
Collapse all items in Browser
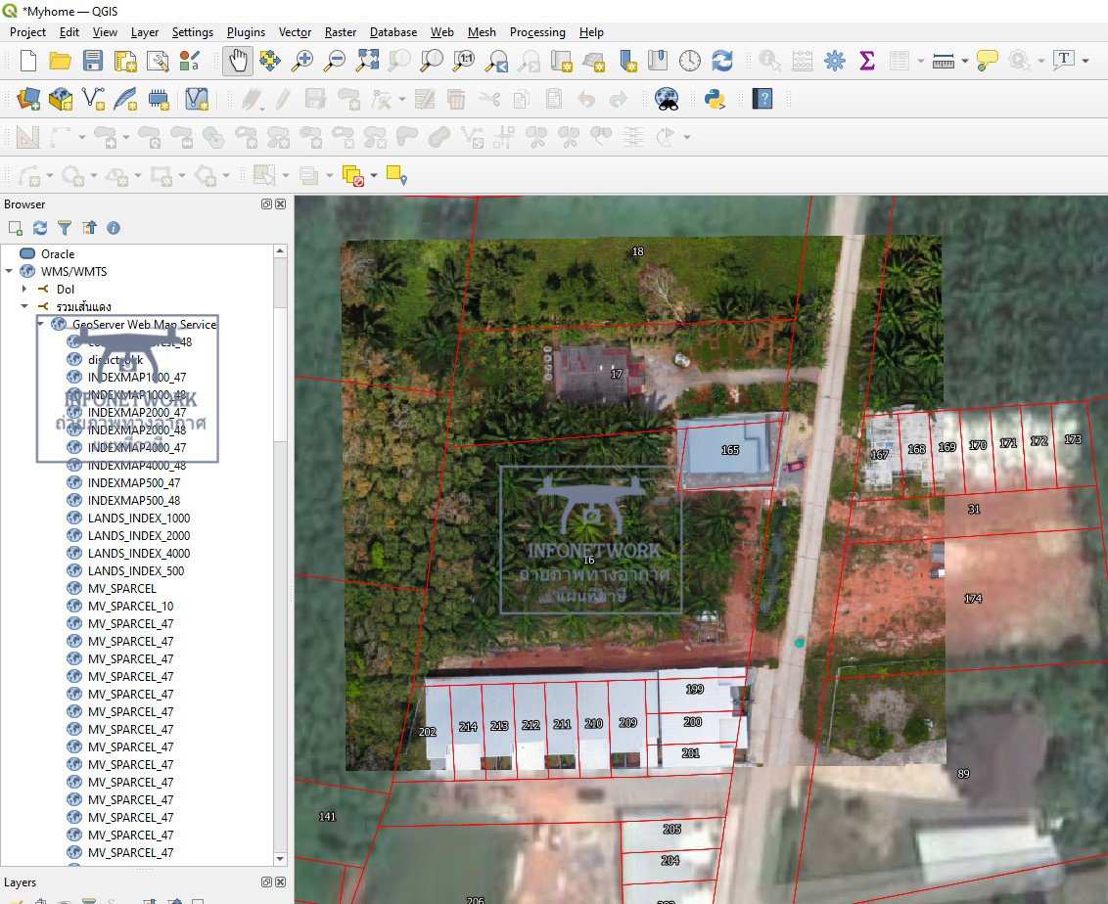(89, 227)
